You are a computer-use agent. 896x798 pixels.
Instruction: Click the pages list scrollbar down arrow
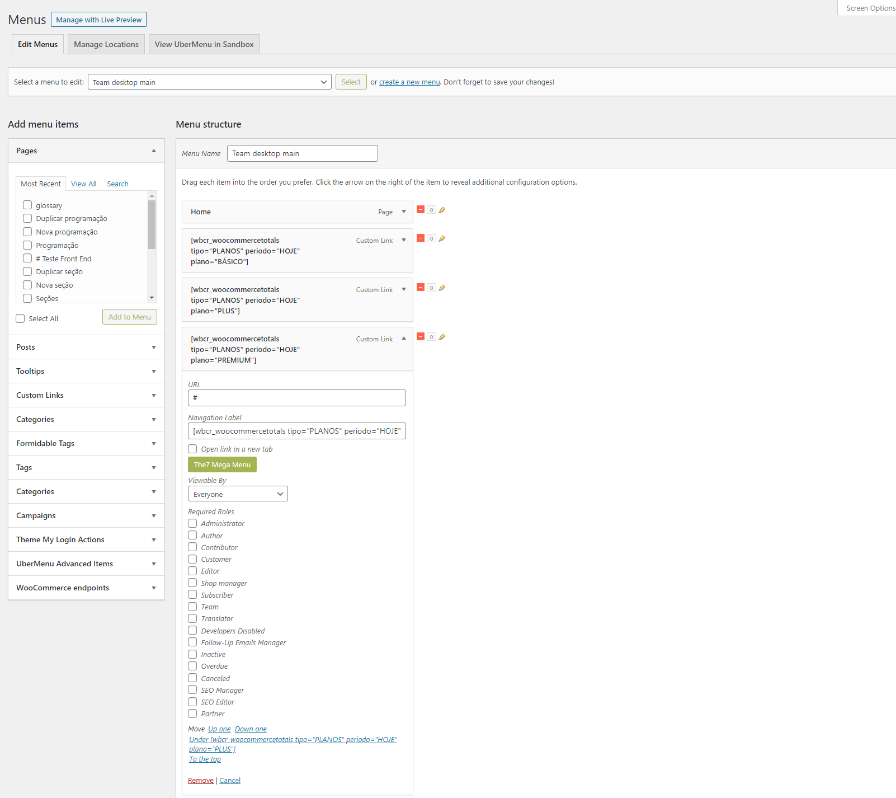click(x=152, y=298)
